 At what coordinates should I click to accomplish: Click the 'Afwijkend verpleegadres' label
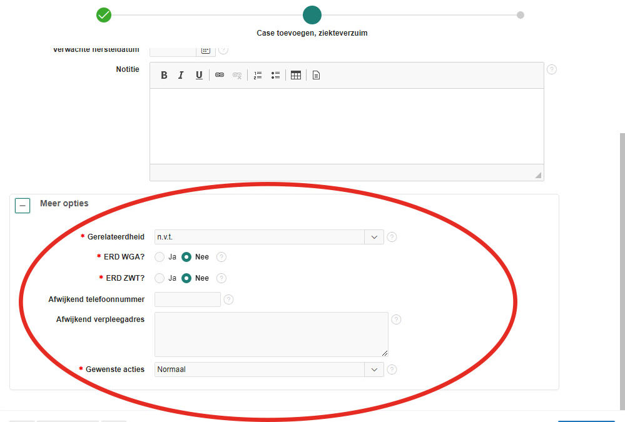click(100, 319)
